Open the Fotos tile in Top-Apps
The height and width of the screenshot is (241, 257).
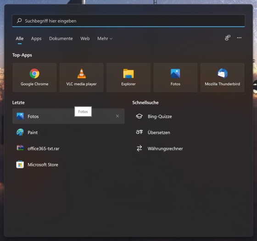[175, 78]
